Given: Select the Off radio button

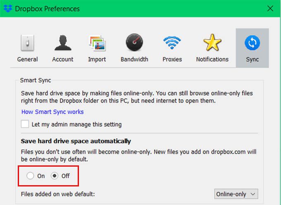Looking at the screenshot, I should click(55, 176).
